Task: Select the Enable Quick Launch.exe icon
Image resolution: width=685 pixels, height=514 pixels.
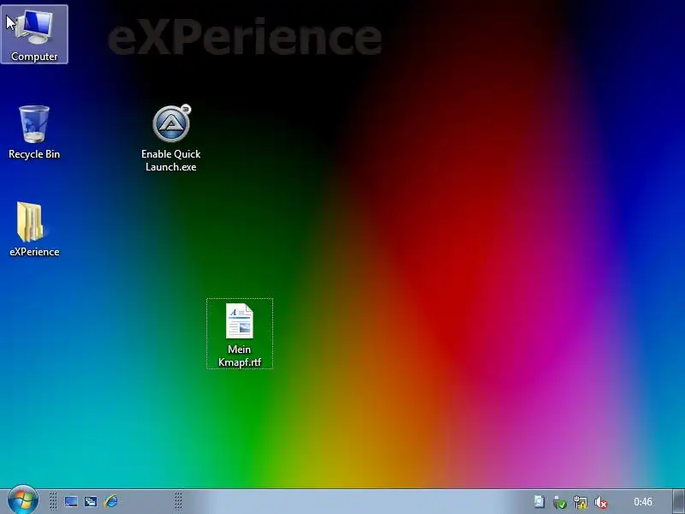Action: click(x=170, y=138)
